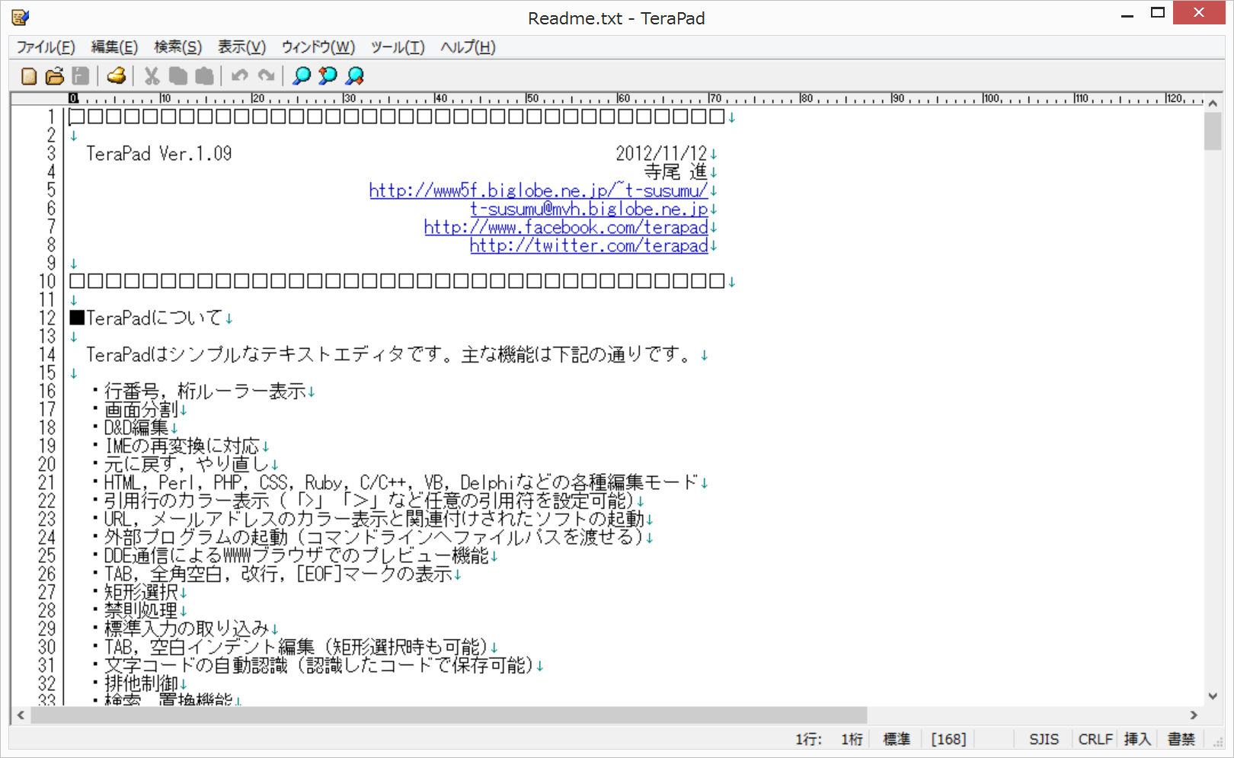Screen dimensions: 1234x758
Task: Click the CRLF line ending in status bar
Action: pyautogui.click(x=1095, y=739)
